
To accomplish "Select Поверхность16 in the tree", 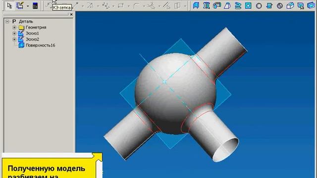I will (x=41, y=45).
